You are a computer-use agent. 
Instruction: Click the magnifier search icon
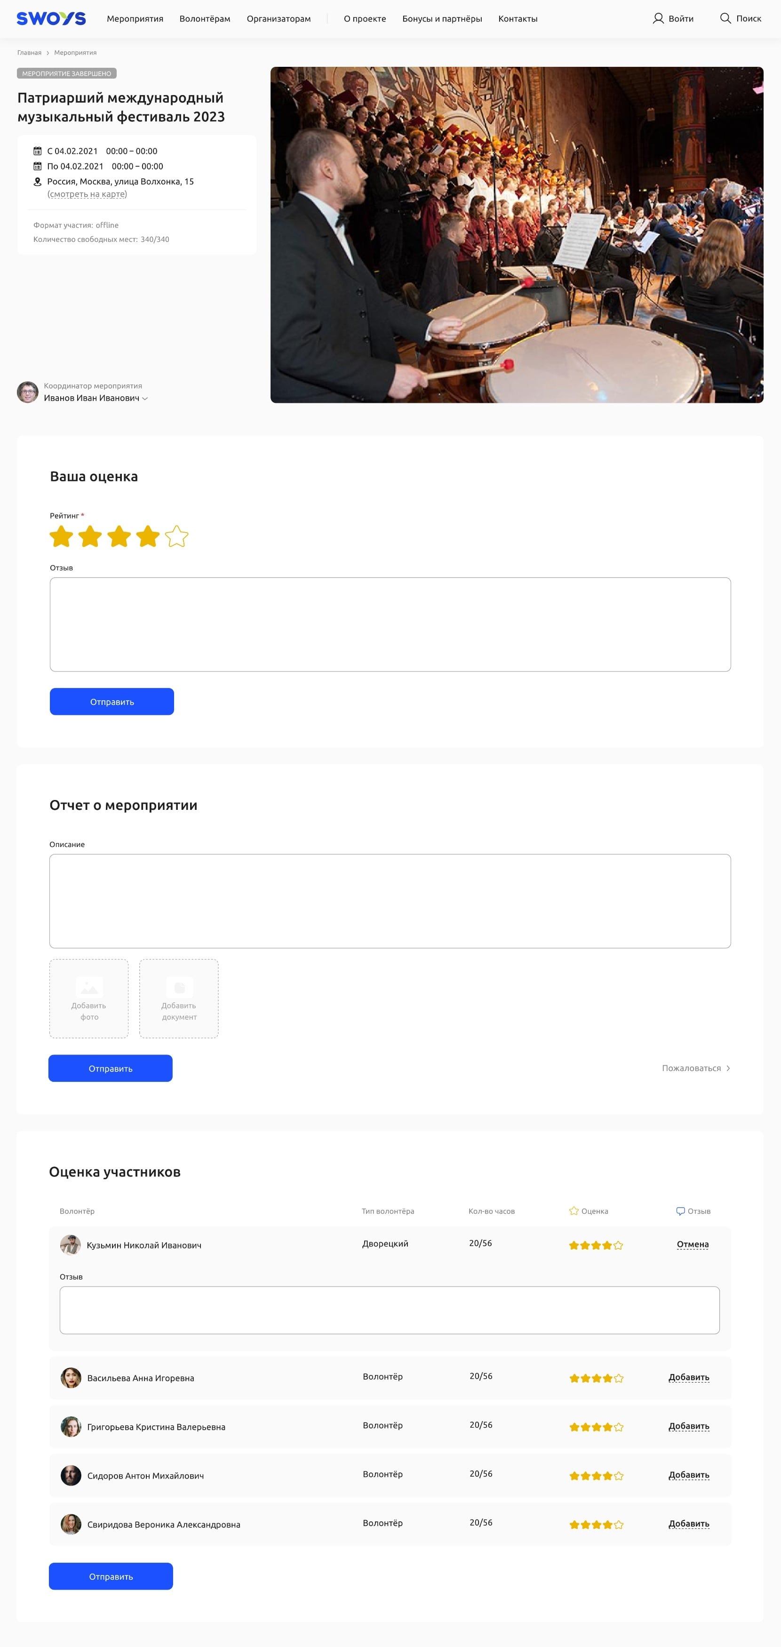[x=725, y=18]
